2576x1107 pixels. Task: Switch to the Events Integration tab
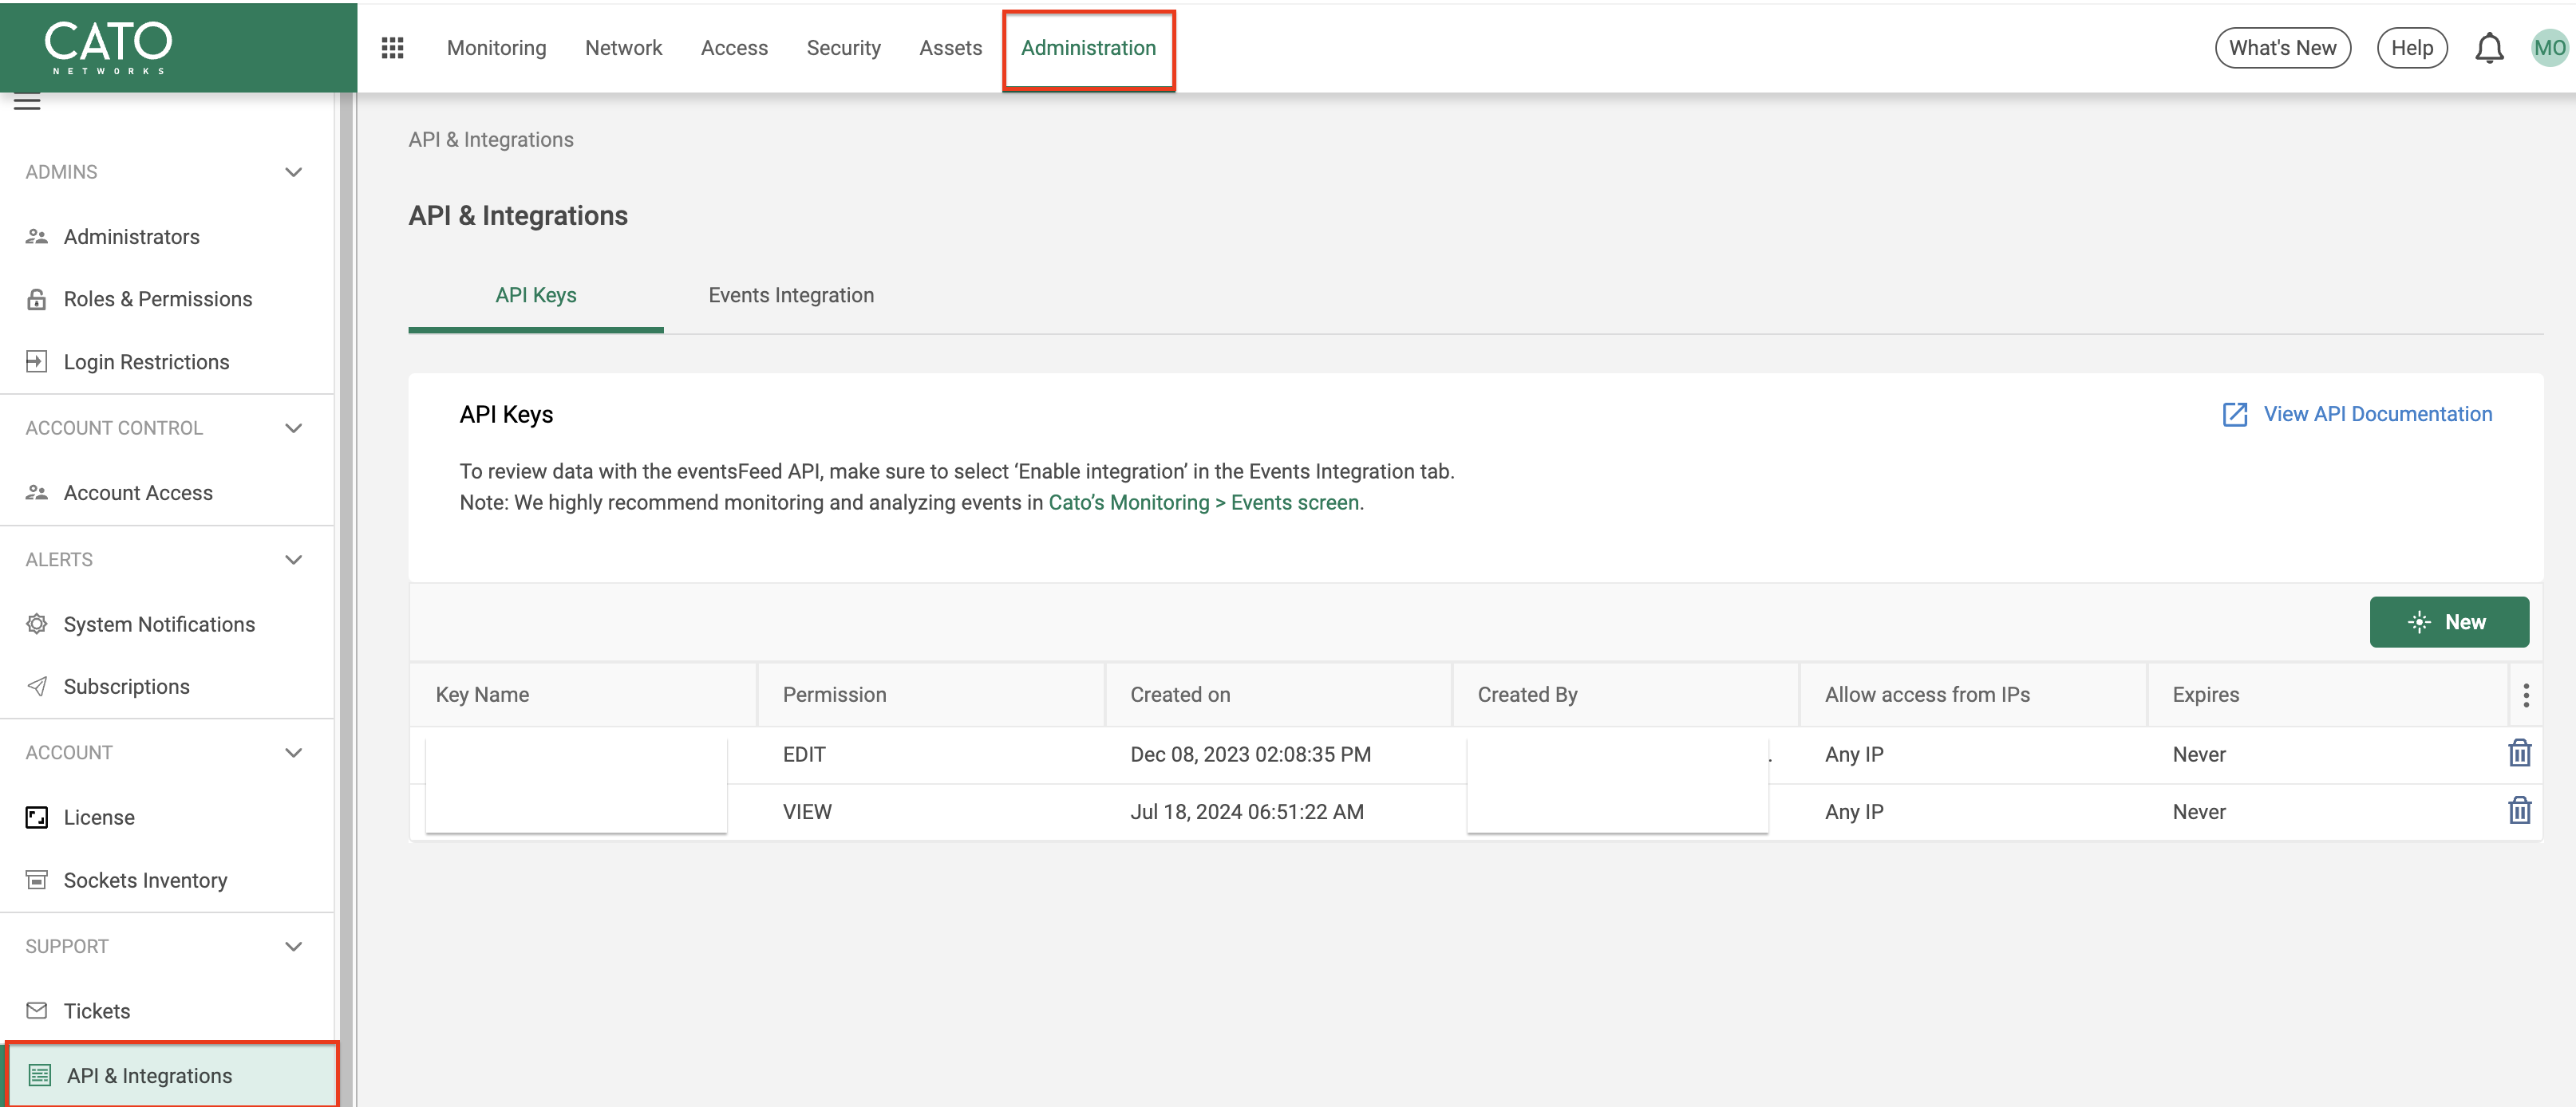790,295
